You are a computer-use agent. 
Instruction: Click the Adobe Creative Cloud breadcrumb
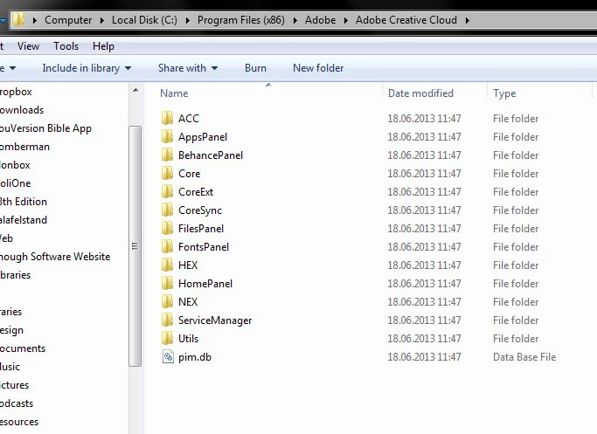tap(406, 20)
